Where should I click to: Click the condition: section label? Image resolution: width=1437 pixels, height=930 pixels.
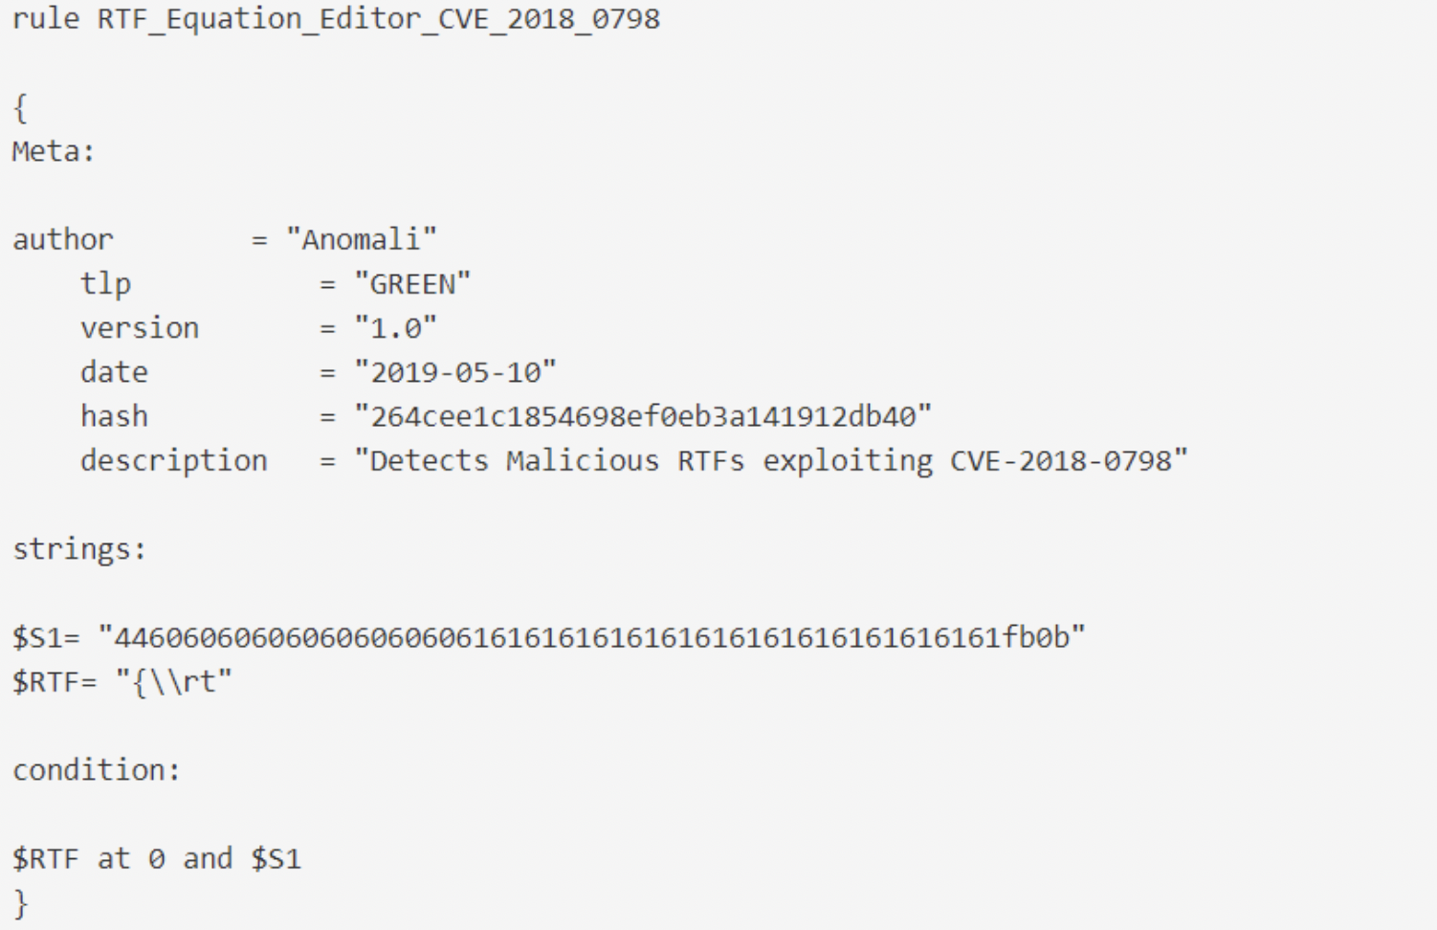pos(96,770)
